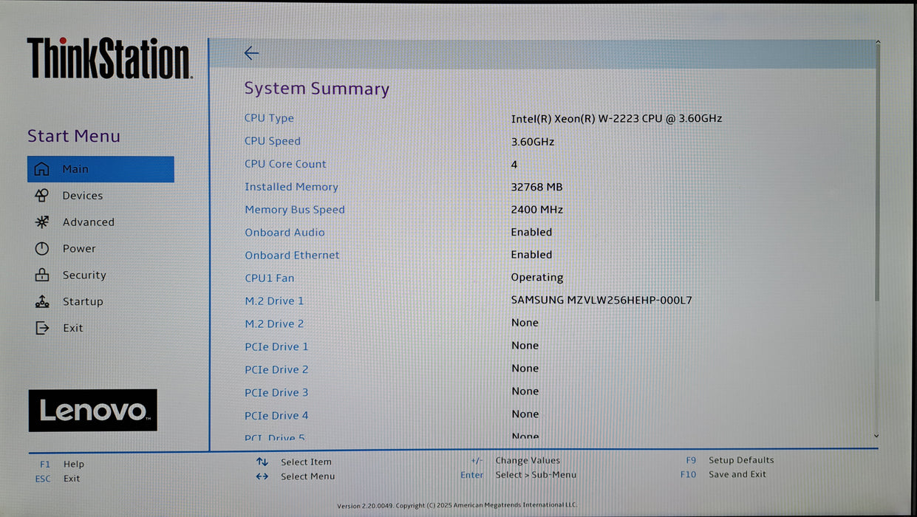Click F10 Save and Exit

(723, 474)
